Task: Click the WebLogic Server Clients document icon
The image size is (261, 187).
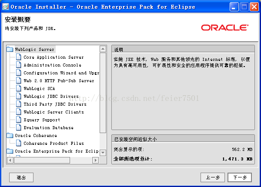Action: click(19, 112)
